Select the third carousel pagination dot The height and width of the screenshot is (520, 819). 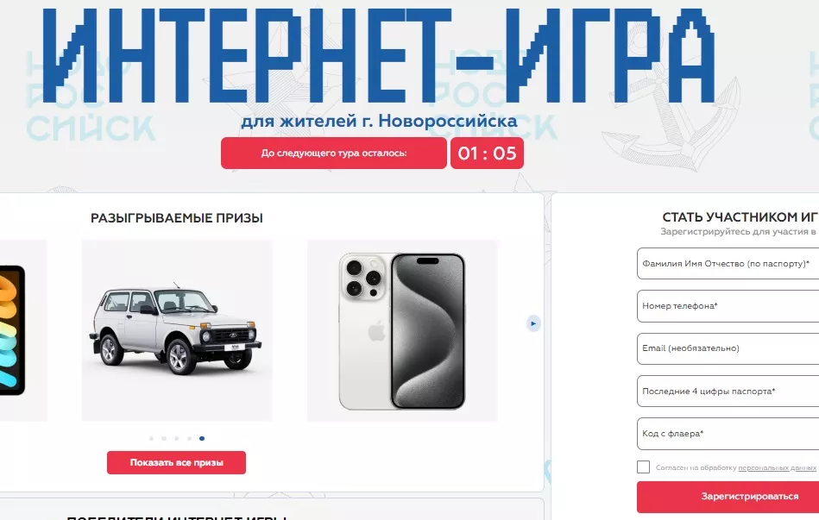pos(177,439)
